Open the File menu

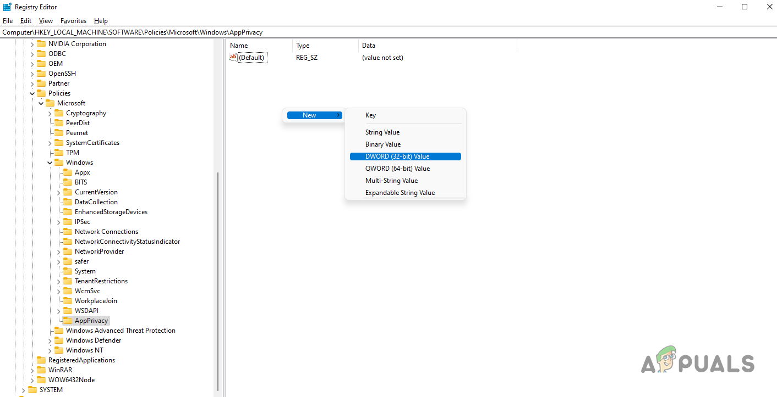pyautogui.click(x=8, y=21)
